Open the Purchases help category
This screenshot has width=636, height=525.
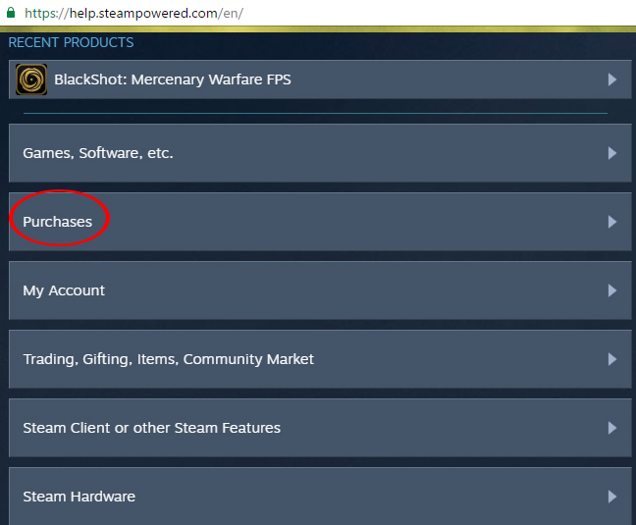click(58, 222)
